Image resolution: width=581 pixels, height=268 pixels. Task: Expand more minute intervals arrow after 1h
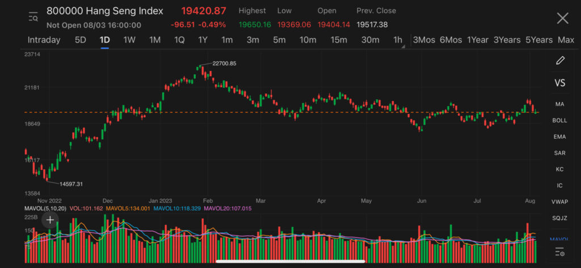[x=403, y=46]
